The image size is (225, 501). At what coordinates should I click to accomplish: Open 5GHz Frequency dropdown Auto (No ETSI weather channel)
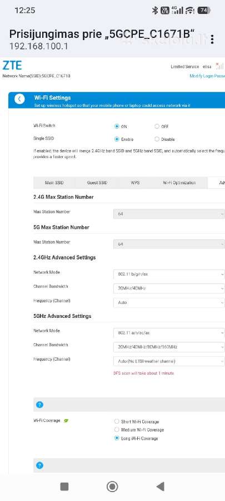(169, 361)
